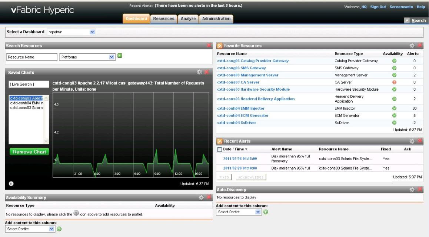Remove the Search Resources portlet

click(209, 46)
